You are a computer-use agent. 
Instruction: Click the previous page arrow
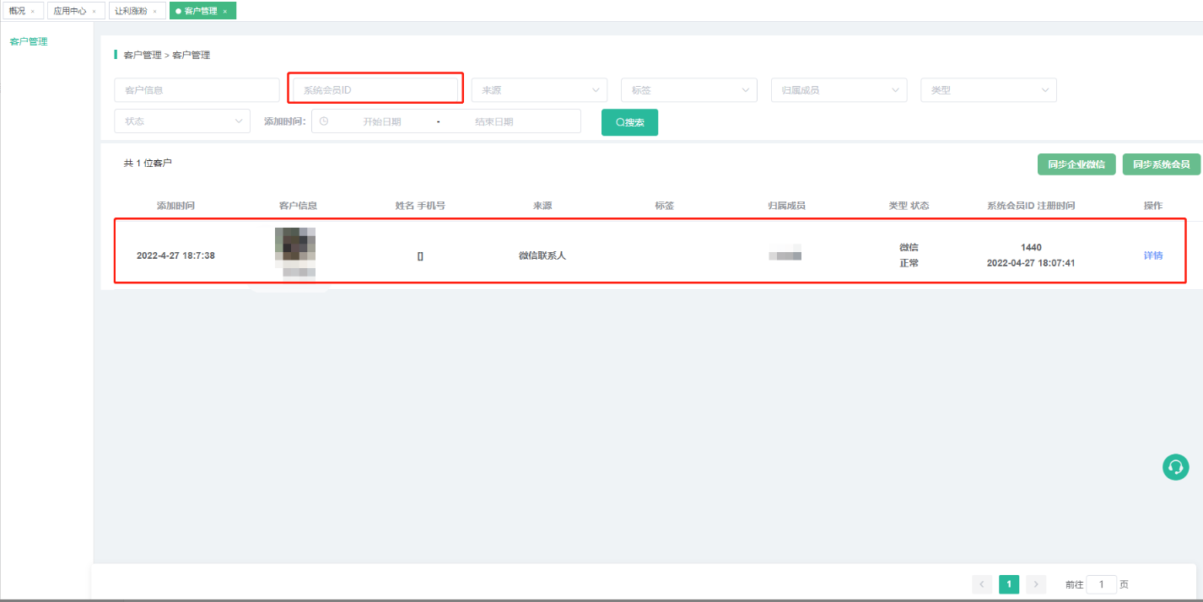pyautogui.click(x=982, y=584)
